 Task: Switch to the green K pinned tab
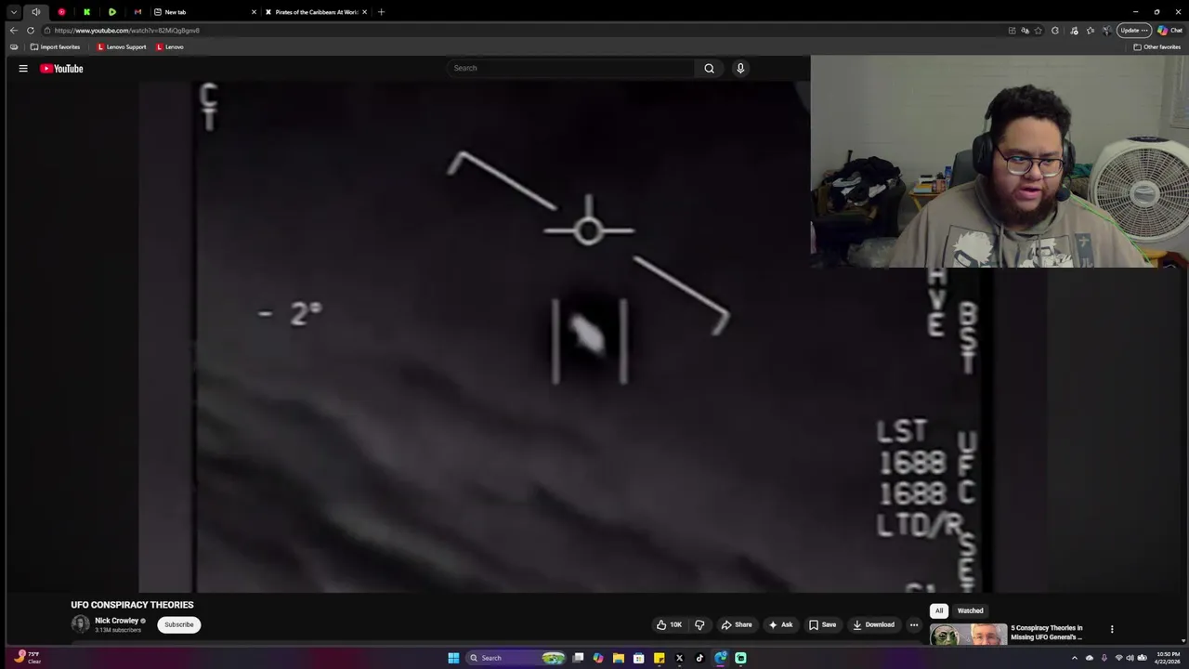(x=86, y=12)
